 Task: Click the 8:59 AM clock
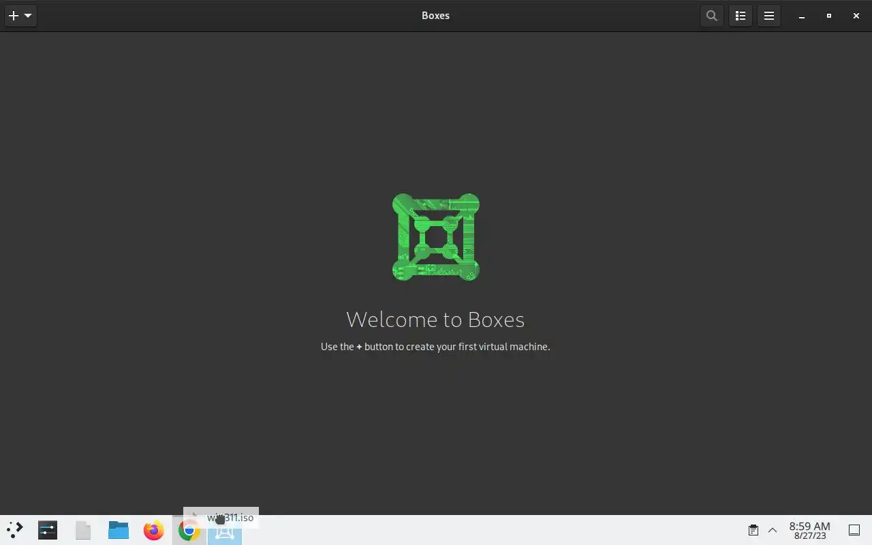click(x=809, y=530)
